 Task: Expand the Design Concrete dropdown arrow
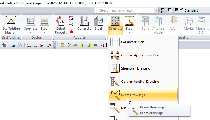pos(30,32)
